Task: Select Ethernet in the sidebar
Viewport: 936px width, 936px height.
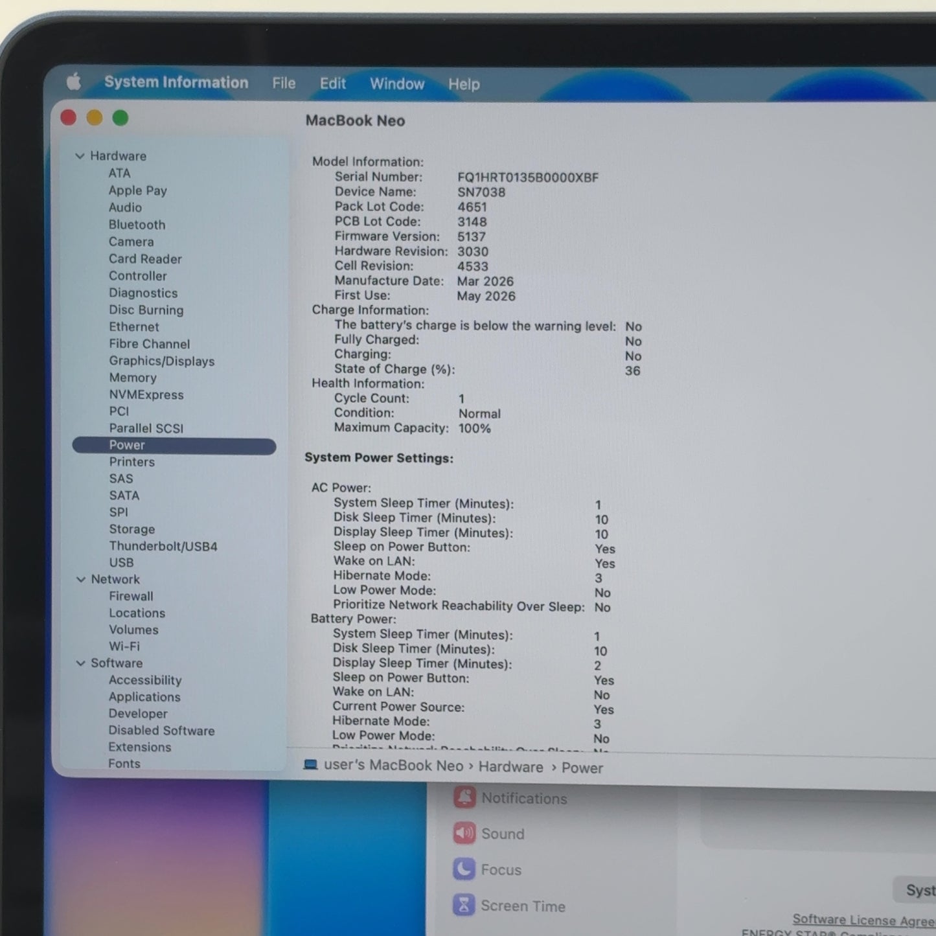Action: [x=133, y=326]
